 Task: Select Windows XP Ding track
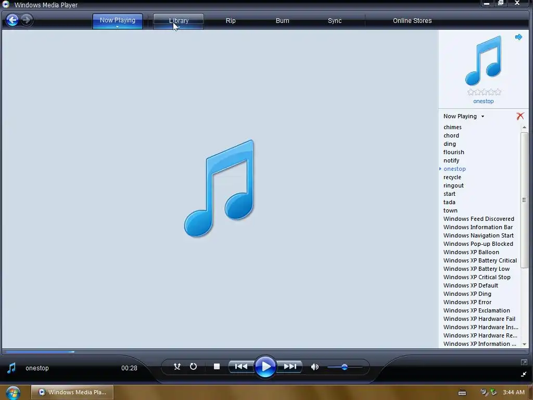point(467,294)
